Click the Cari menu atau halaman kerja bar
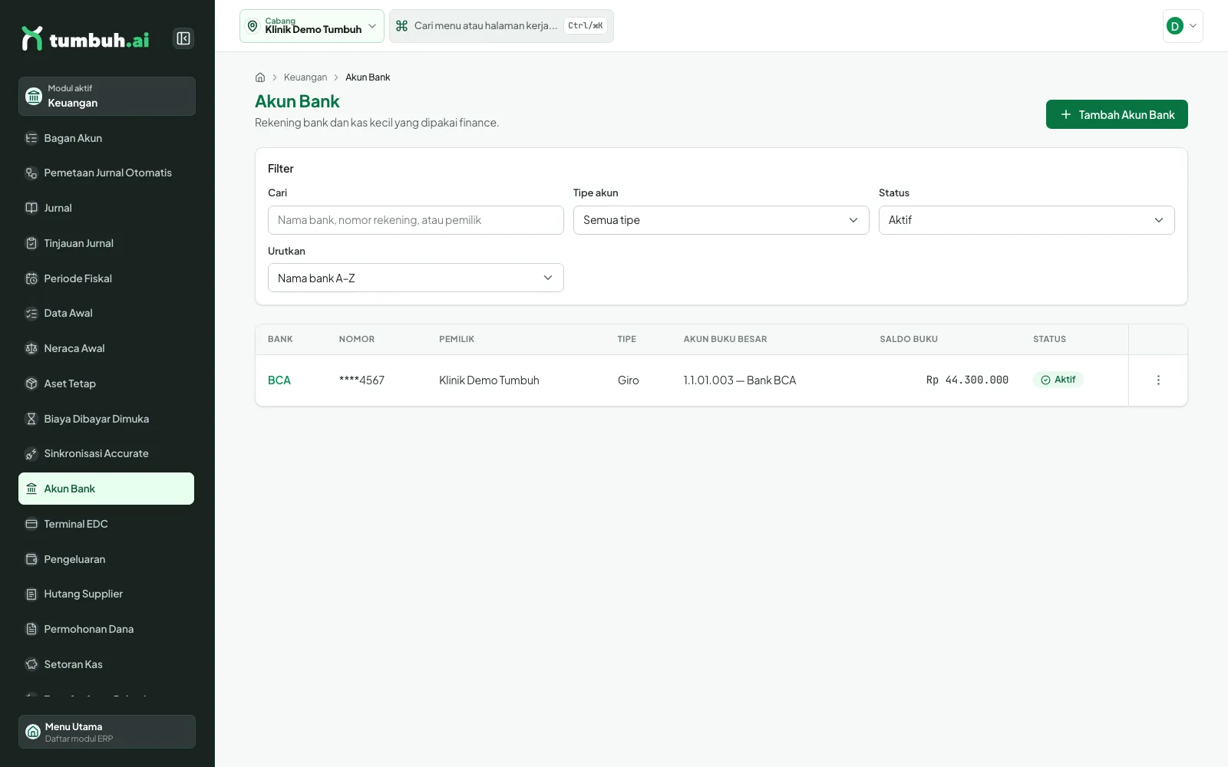The width and height of the screenshot is (1228, 767). (501, 26)
